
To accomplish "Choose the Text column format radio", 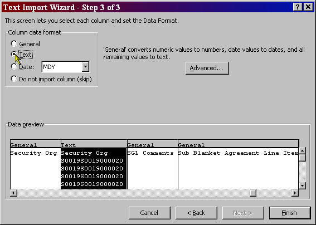I will click(x=14, y=54).
